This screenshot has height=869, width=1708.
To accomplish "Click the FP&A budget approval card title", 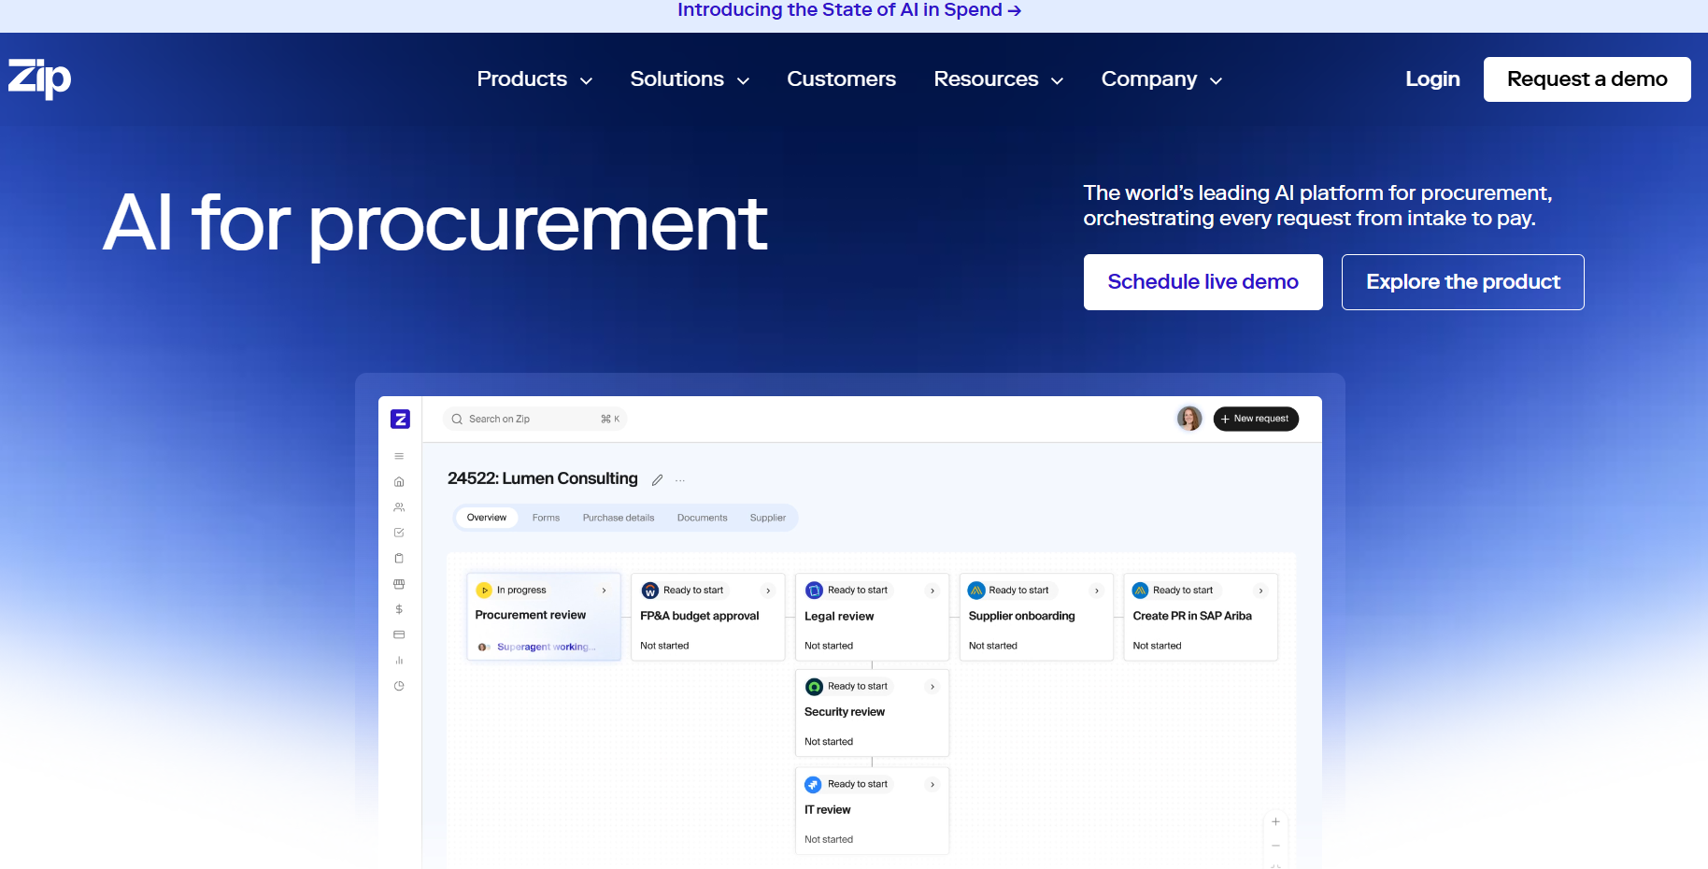I will click(x=700, y=616).
